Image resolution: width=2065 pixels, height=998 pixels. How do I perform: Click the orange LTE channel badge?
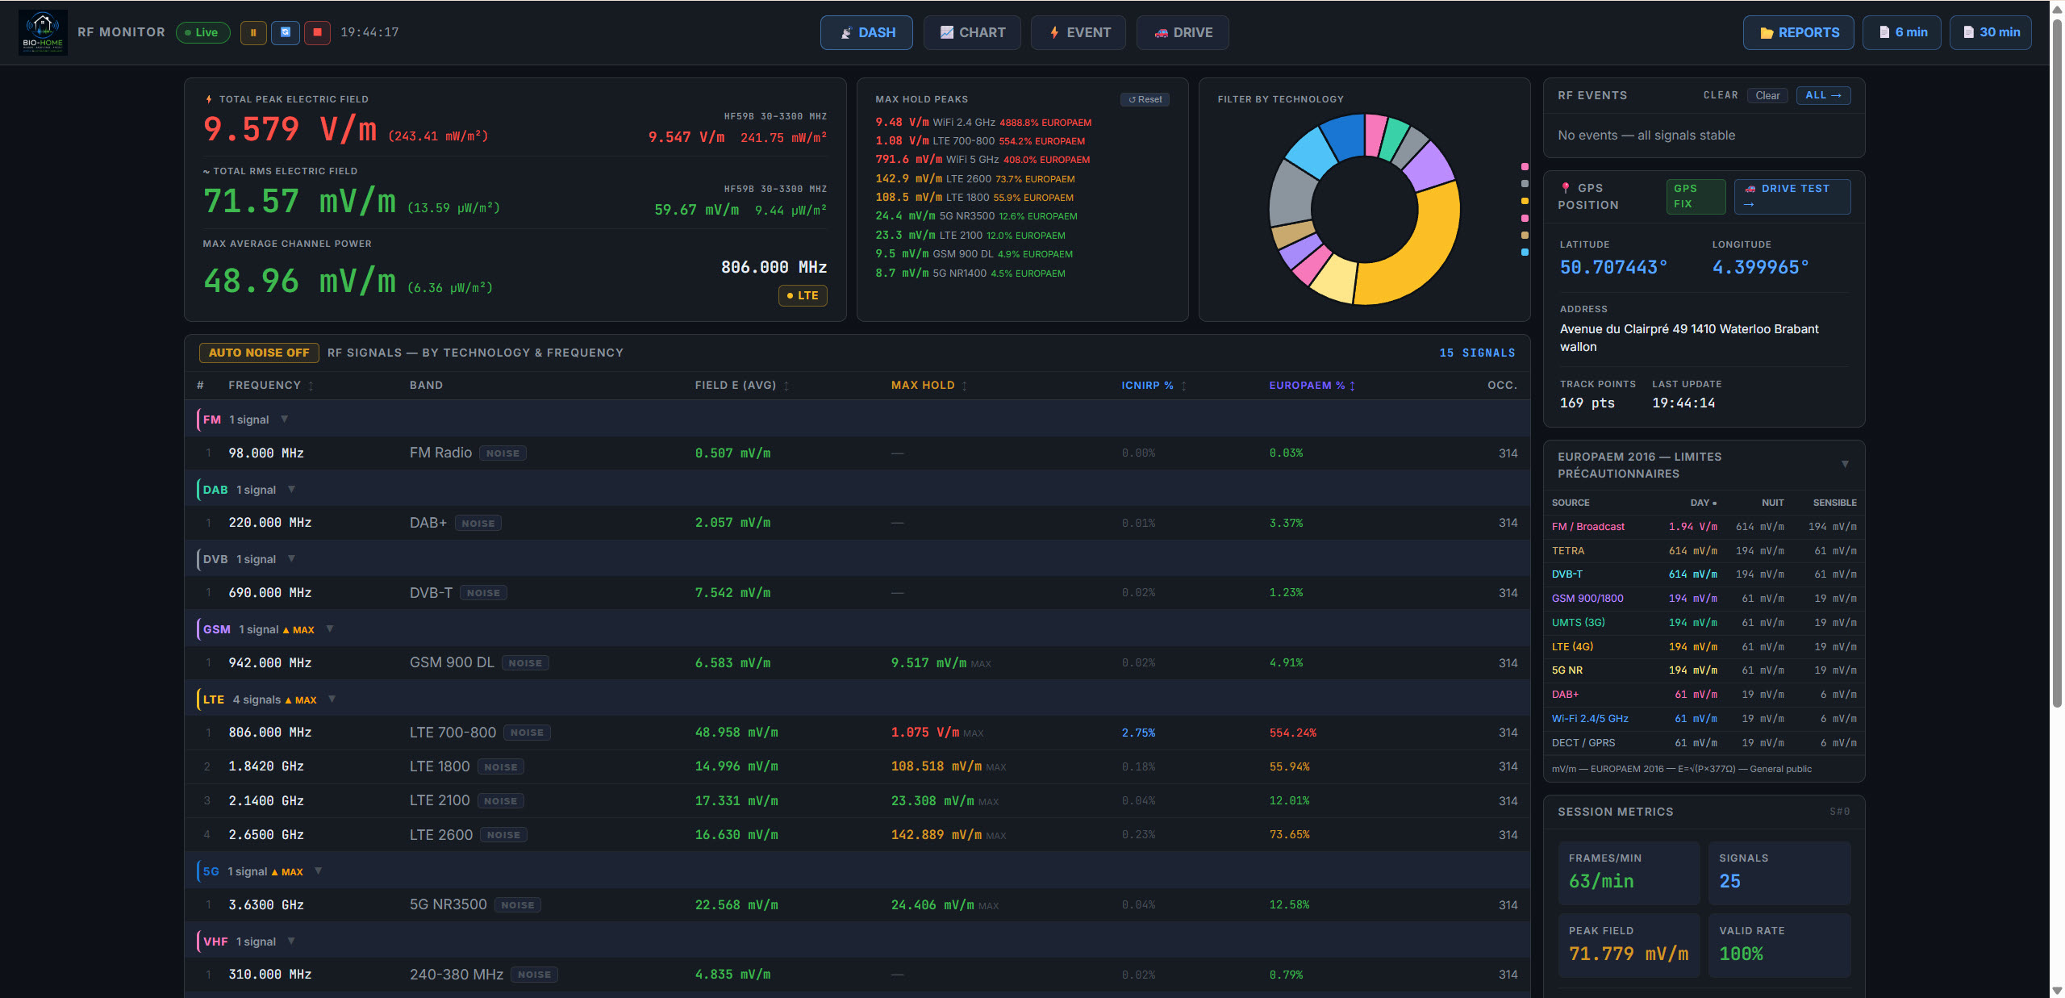coord(803,295)
